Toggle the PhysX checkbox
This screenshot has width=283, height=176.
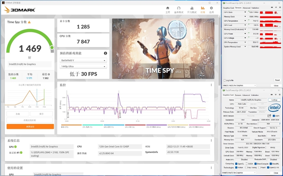click(x=259, y=167)
